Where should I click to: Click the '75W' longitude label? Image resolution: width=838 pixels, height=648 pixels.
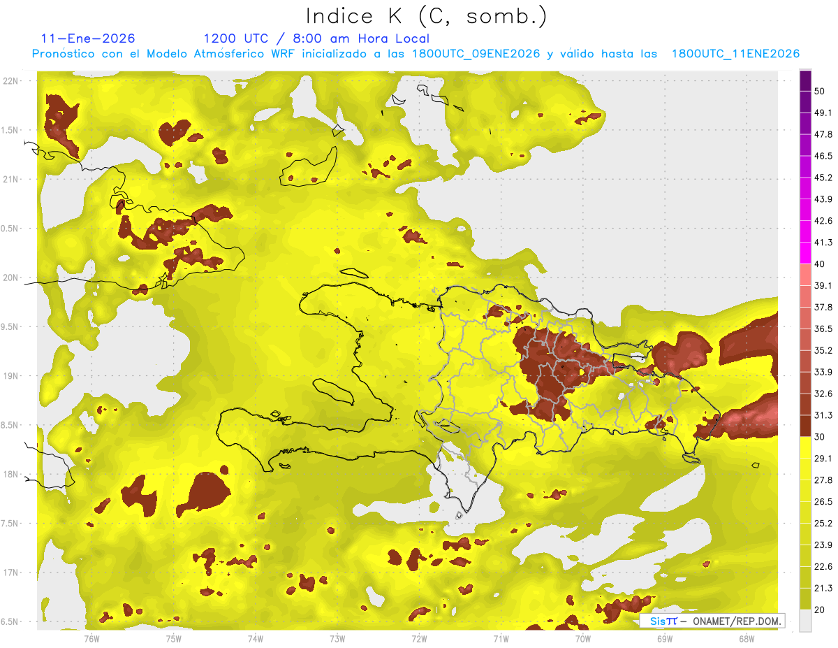tap(173, 638)
